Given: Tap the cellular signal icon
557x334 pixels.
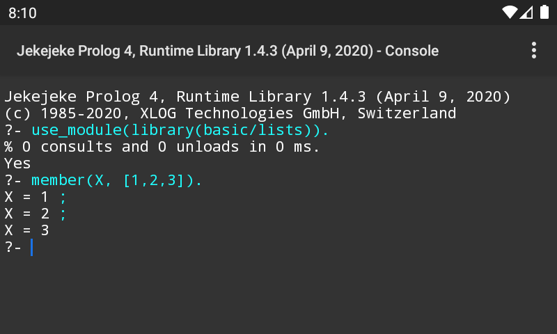Looking at the screenshot, I should point(526,13).
